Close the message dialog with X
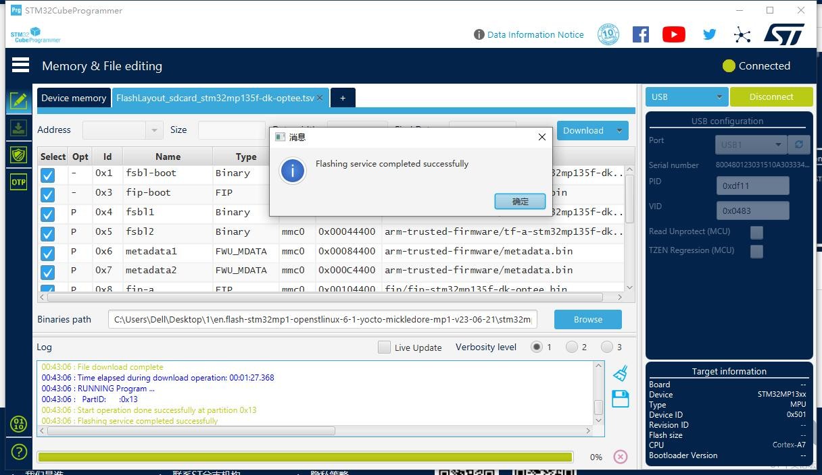This screenshot has width=822, height=475. (541, 137)
